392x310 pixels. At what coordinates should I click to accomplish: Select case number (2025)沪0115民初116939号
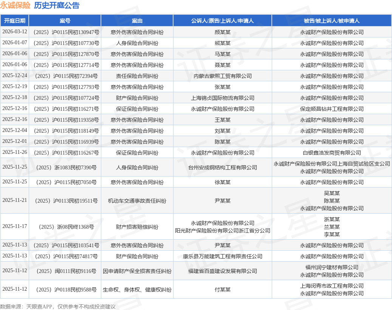(66, 142)
